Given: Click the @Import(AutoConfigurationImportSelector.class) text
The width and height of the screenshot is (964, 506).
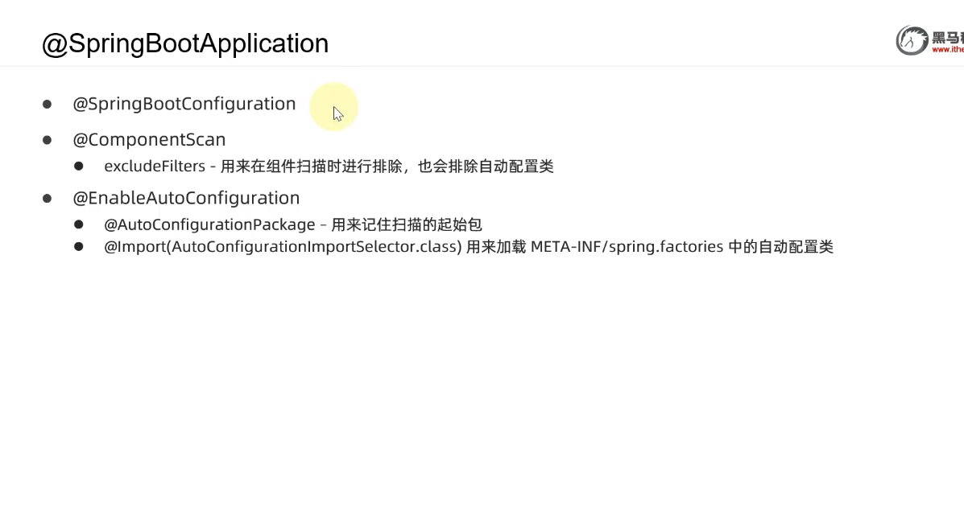Looking at the screenshot, I should [283, 247].
